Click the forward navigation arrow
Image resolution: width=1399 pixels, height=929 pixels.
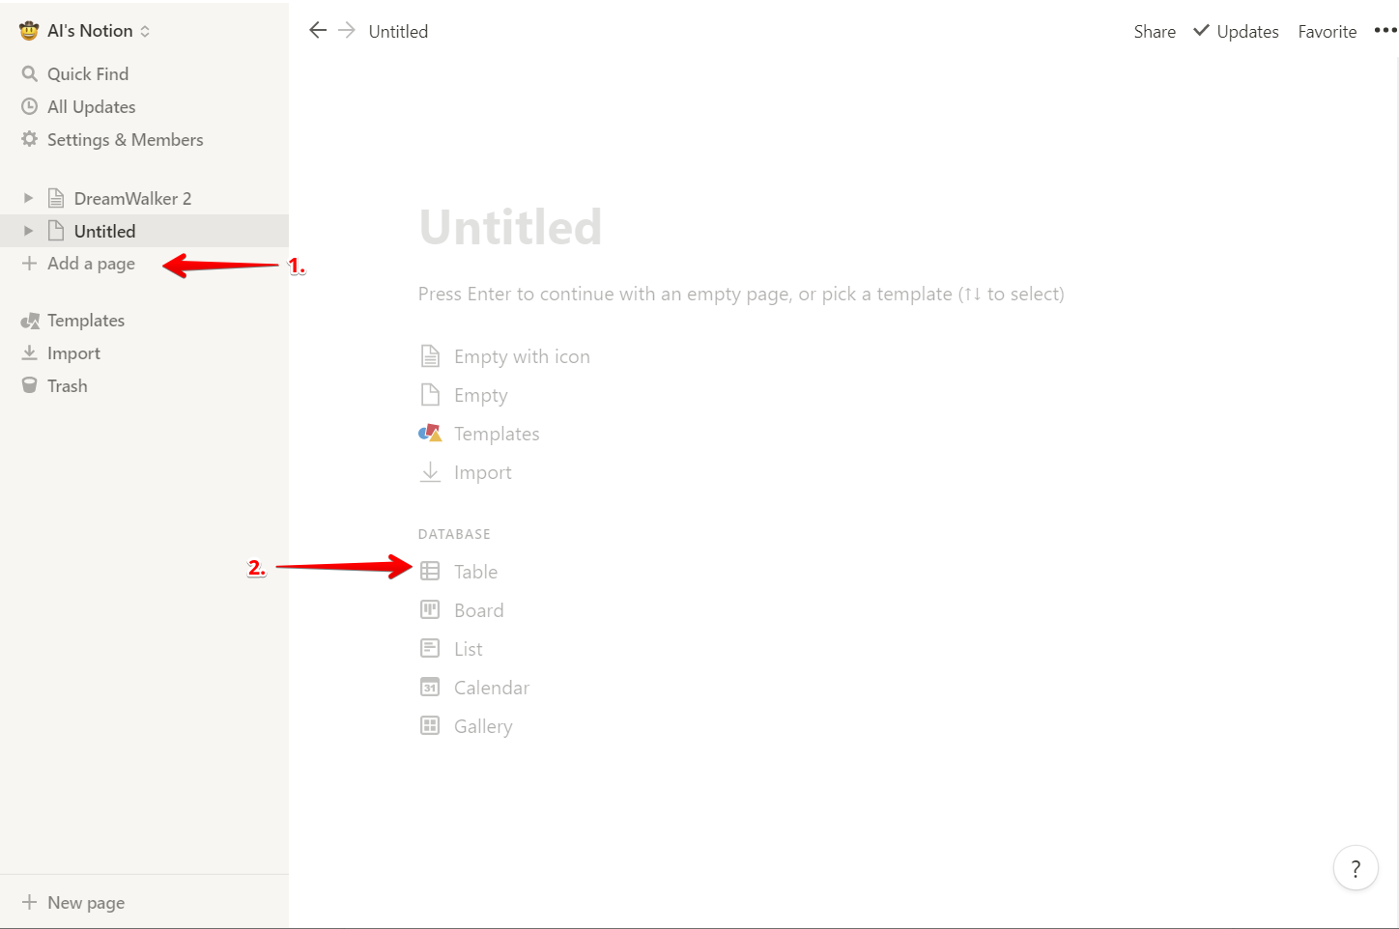coord(347,30)
